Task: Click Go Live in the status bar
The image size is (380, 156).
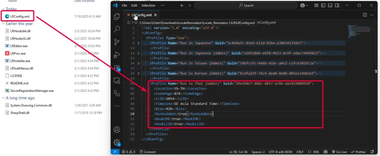Action: point(339,152)
